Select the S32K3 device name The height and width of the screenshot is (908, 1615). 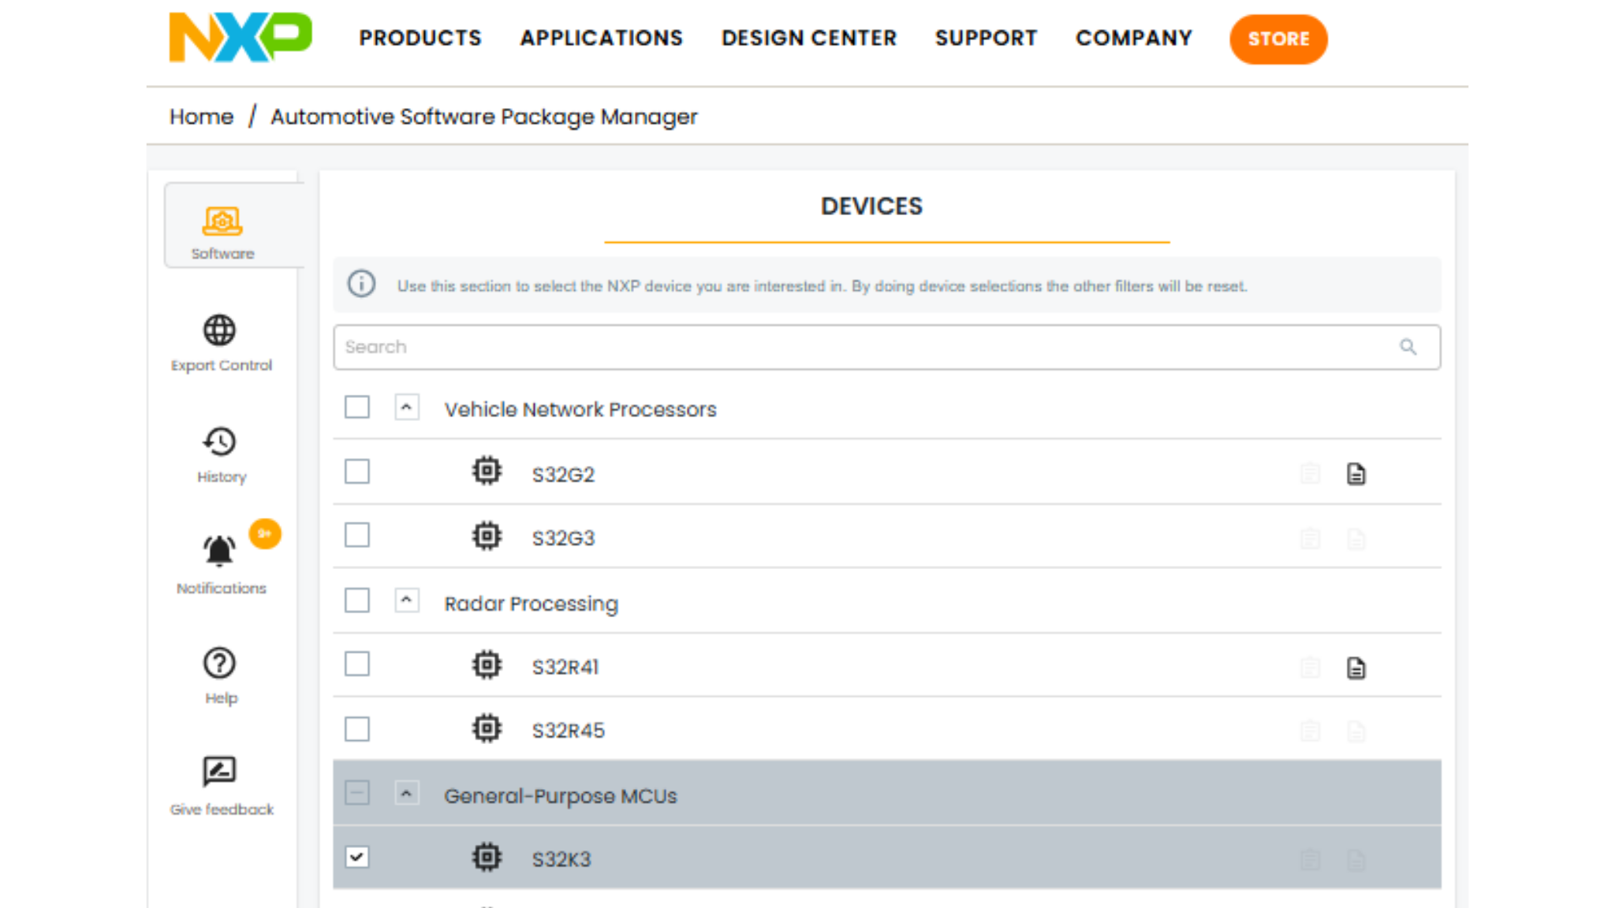click(x=561, y=859)
